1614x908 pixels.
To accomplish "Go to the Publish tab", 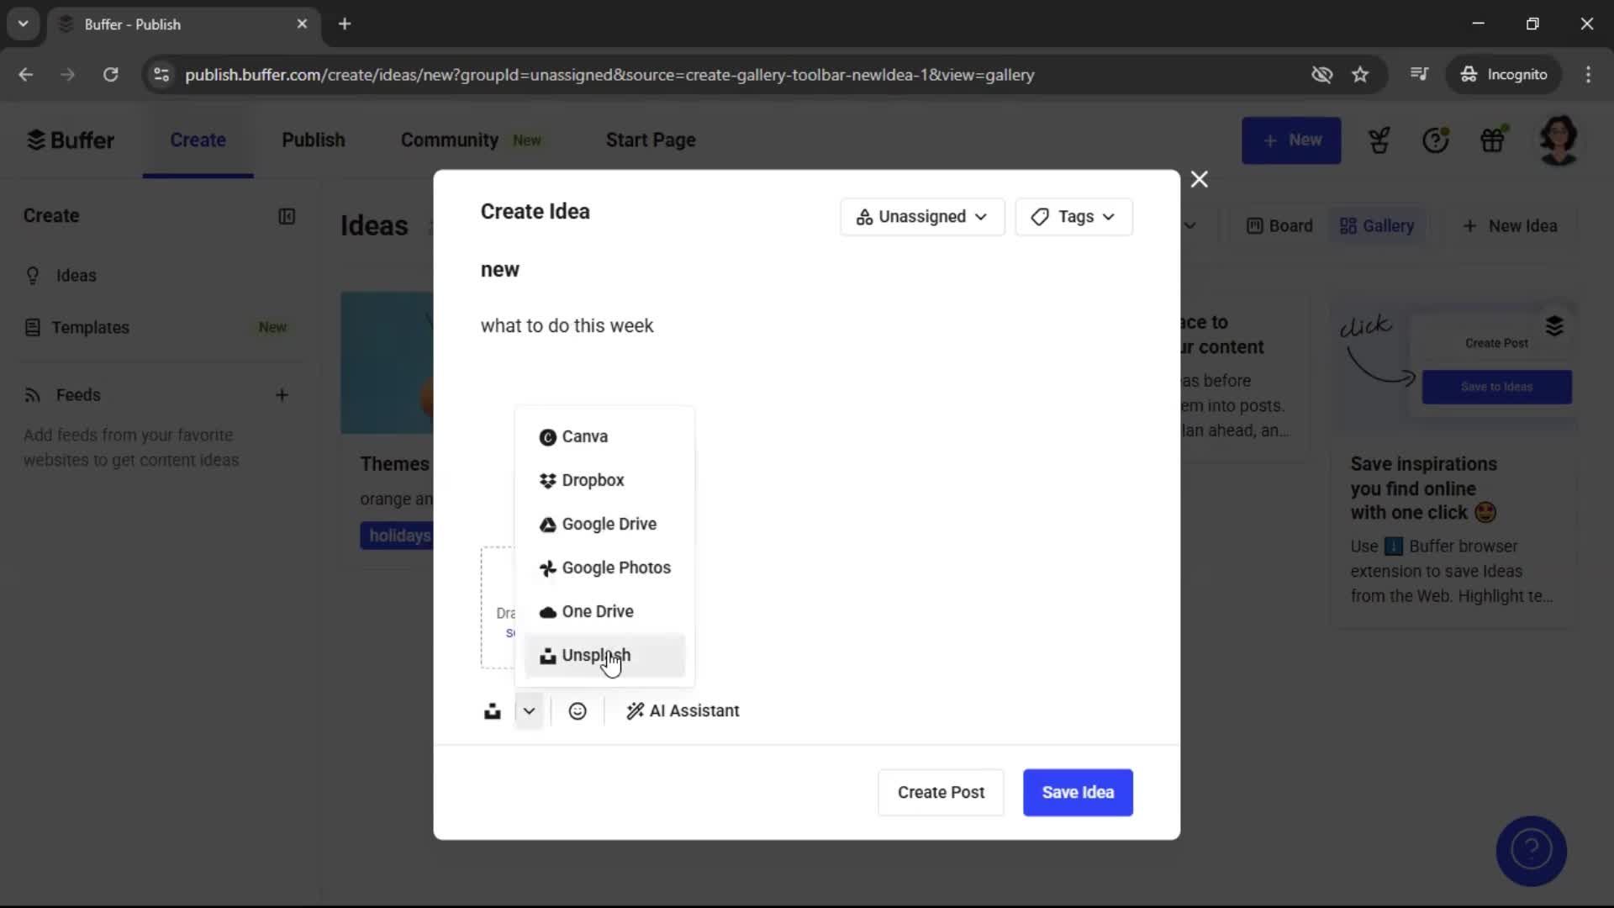I will click(313, 140).
